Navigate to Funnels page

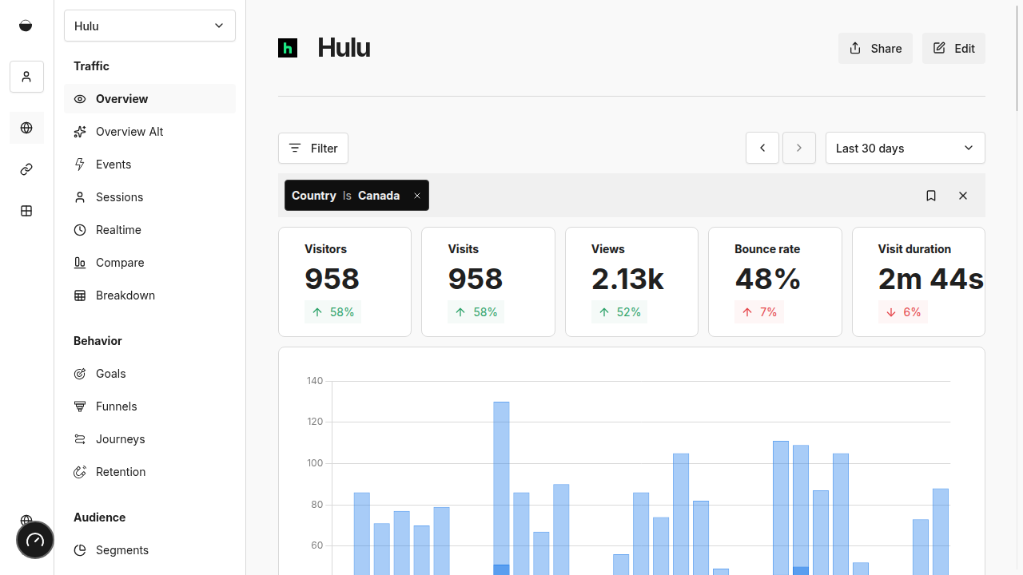[117, 406]
